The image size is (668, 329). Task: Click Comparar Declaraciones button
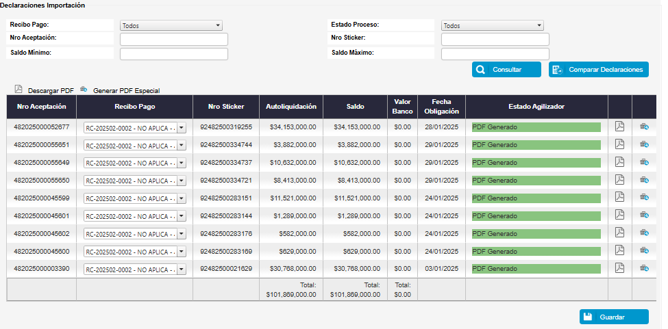pos(598,70)
